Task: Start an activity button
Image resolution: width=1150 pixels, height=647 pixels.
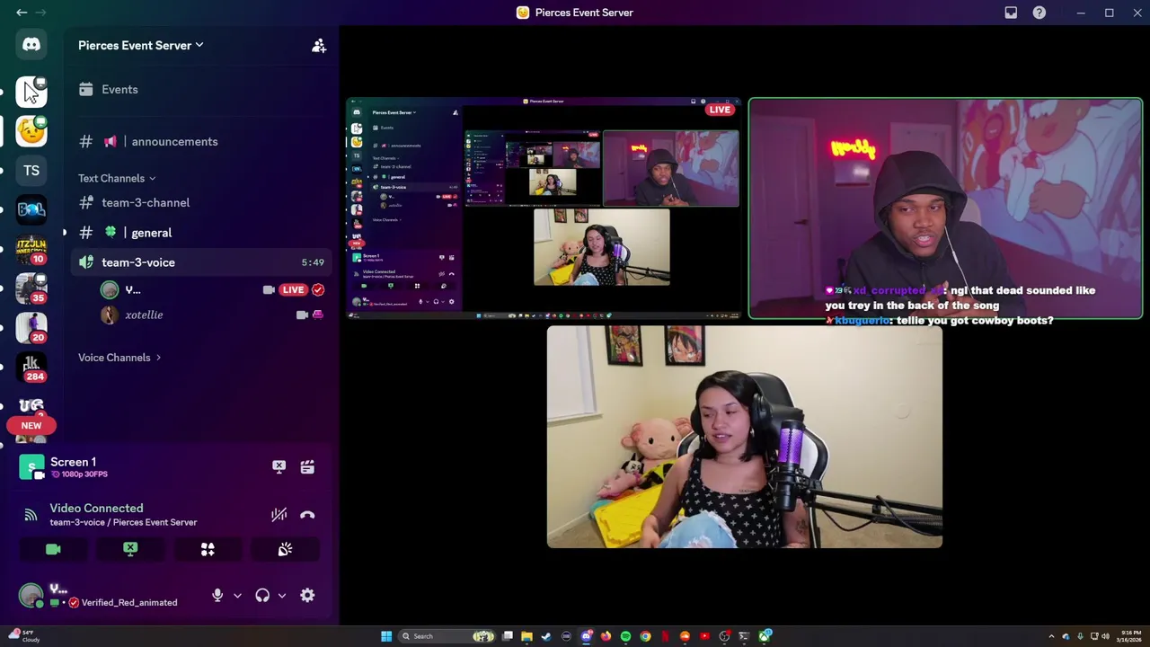Action: pyautogui.click(x=208, y=549)
